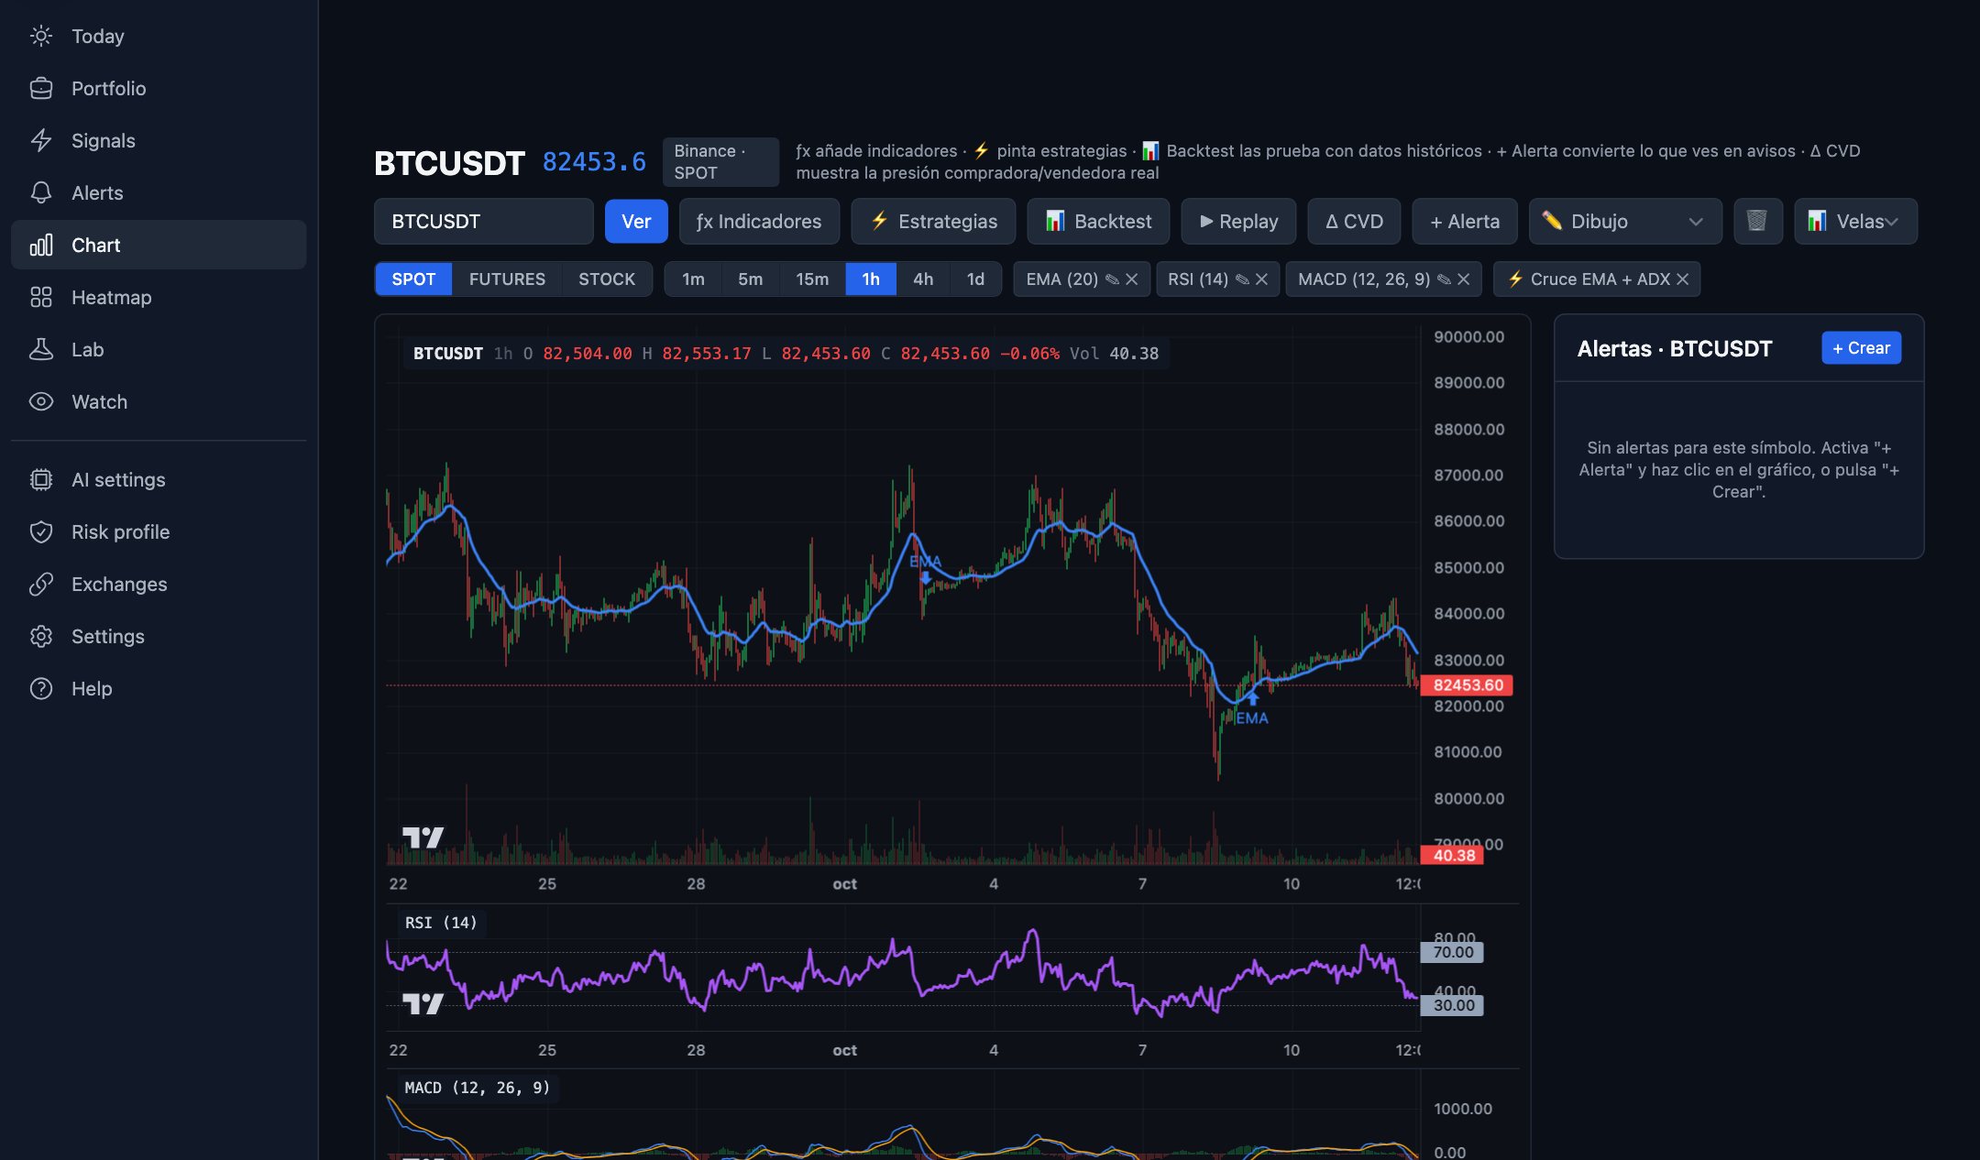Click the BTCUSDT symbol input field
Viewport: 1980px width, 1160px height.
484,221
